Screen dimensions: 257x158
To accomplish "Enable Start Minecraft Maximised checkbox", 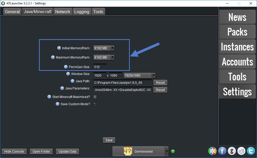I will point(95,97).
